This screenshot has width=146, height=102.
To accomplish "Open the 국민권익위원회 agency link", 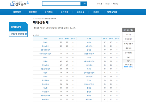I will 45,69.
